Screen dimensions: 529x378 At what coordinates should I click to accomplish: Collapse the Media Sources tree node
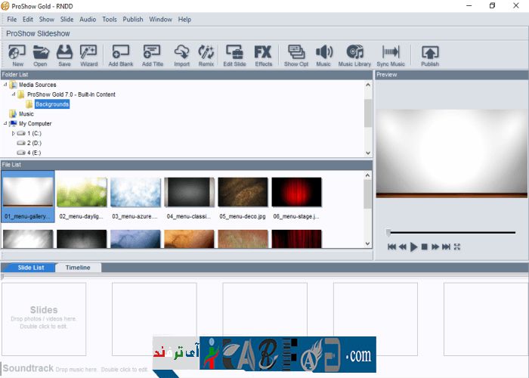(x=5, y=85)
